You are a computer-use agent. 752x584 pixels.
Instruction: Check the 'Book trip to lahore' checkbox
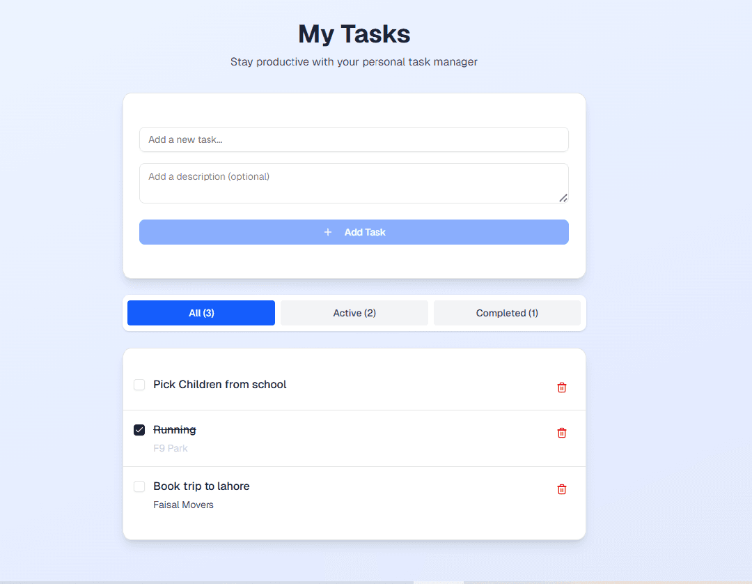pos(139,486)
